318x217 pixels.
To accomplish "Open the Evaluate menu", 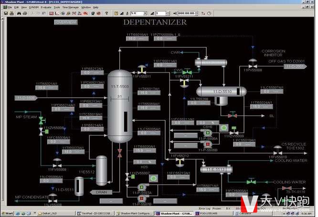I will coord(46,8).
